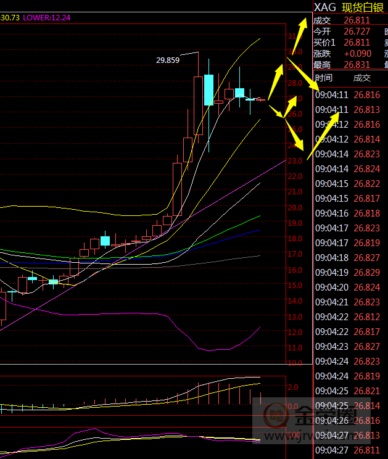Select the 09:04:24 tick priced 26.819
The image size is (388, 459).
(348, 376)
